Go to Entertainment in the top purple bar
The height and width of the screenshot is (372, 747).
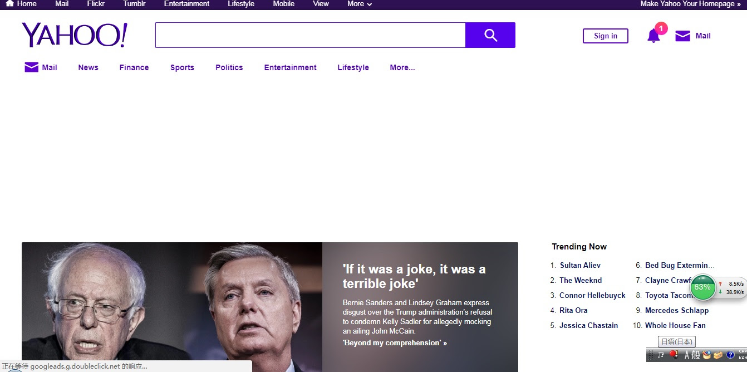point(186,3)
